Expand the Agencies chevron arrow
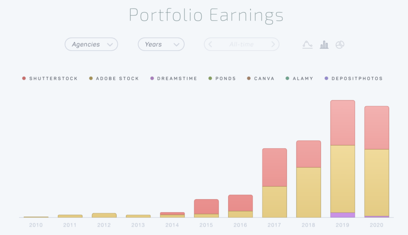Viewport: 408px width, 235px height. [110, 45]
